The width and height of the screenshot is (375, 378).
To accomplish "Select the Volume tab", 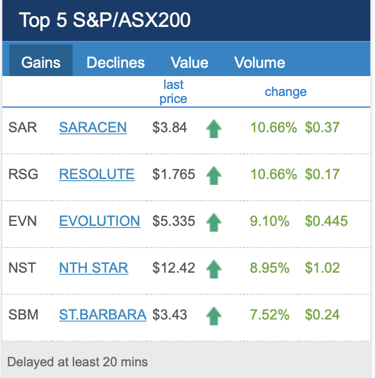I will pos(260,63).
